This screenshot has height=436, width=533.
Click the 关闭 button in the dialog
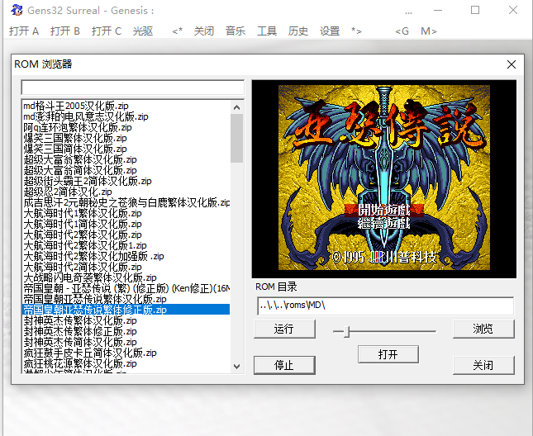483,365
